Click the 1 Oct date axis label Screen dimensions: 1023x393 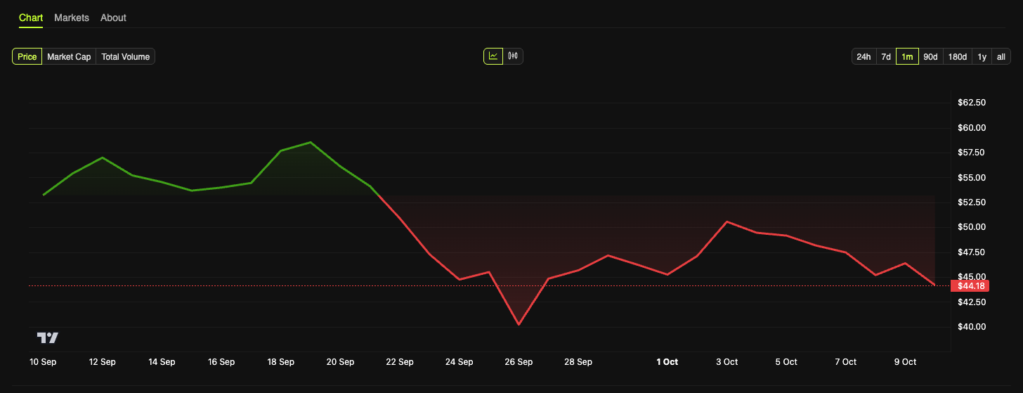667,362
